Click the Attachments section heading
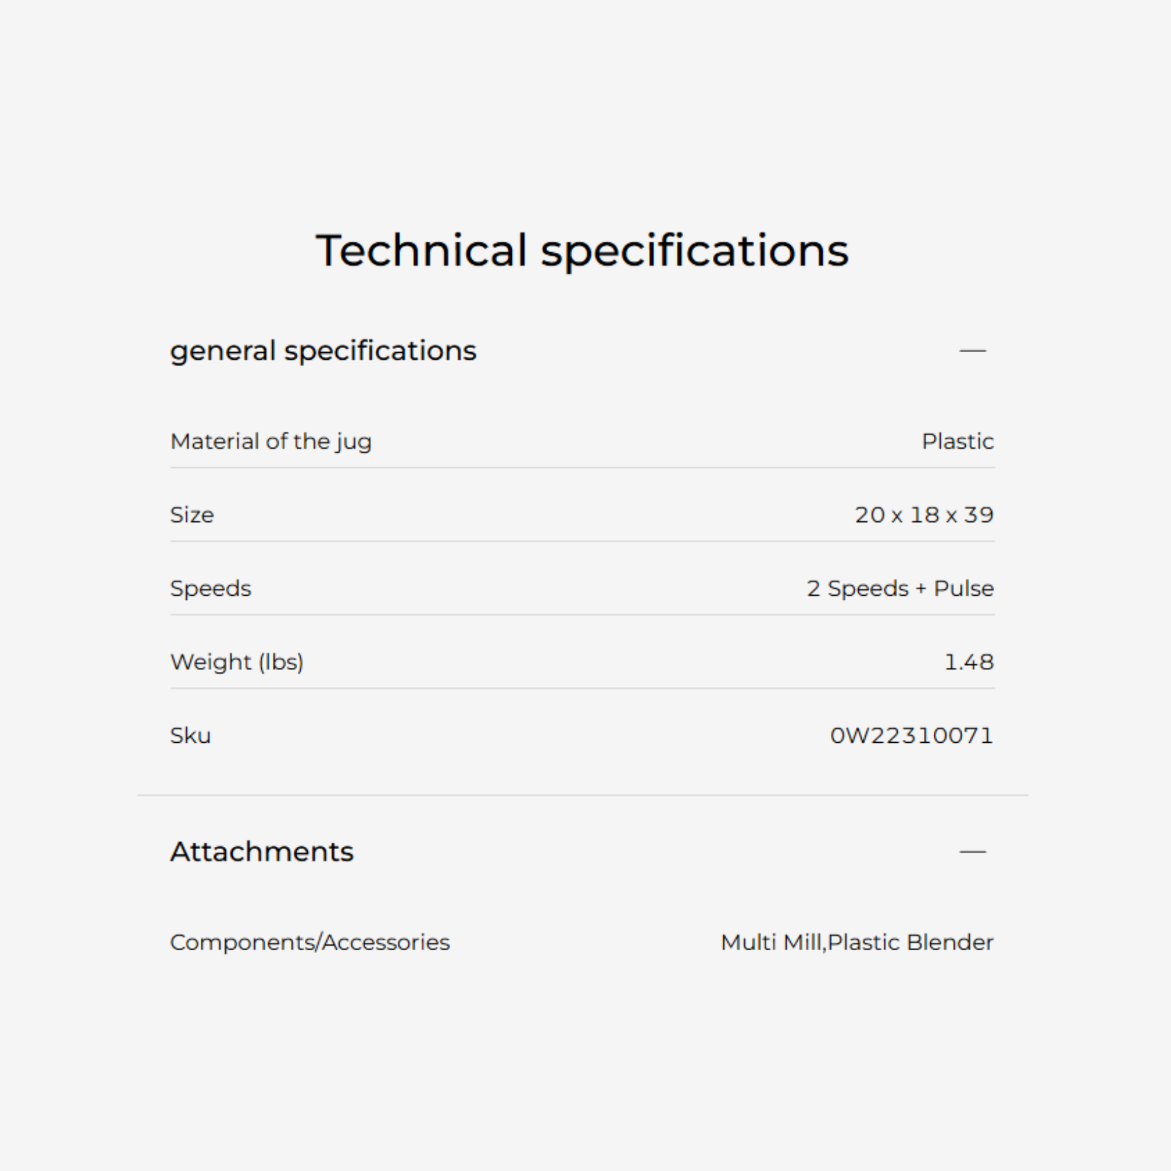This screenshot has height=1171, width=1171. [262, 851]
